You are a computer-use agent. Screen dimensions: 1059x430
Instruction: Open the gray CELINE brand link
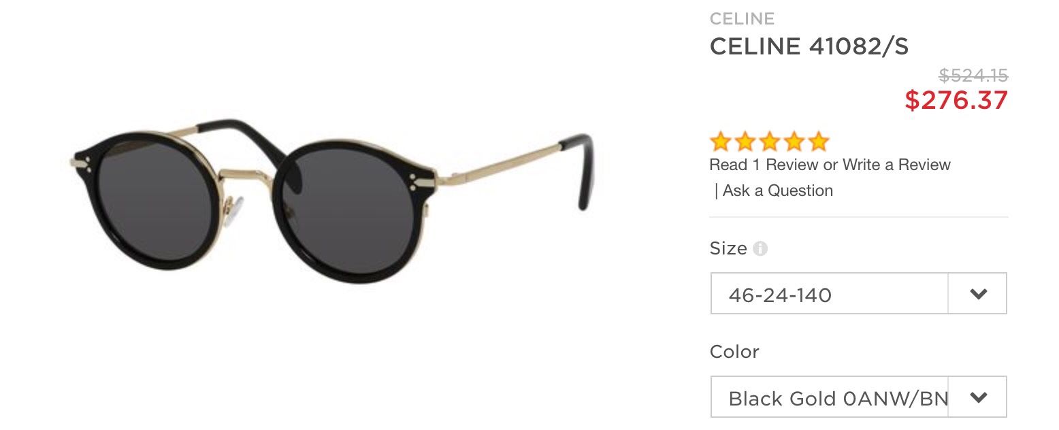(x=742, y=18)
